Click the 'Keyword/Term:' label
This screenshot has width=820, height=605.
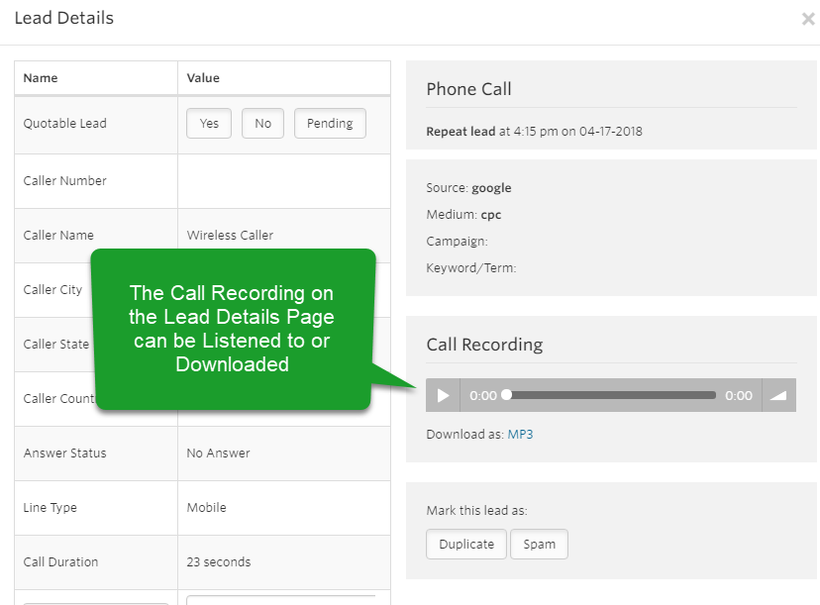(x=471, y=267)
